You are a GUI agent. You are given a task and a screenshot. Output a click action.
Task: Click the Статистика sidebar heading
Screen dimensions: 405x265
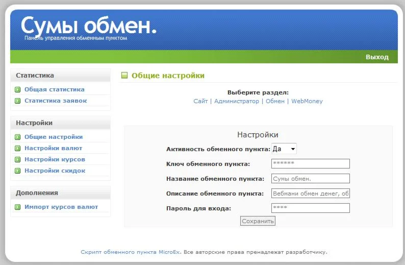tap(35, 76)
